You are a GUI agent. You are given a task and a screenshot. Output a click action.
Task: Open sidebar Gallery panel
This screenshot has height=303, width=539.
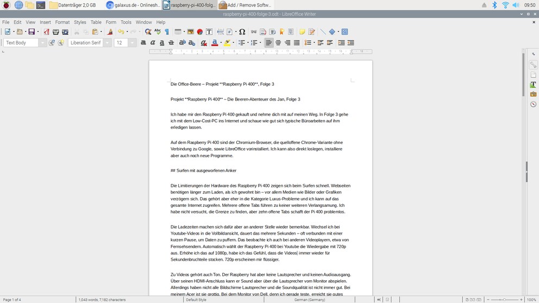(x=533, y=94)
